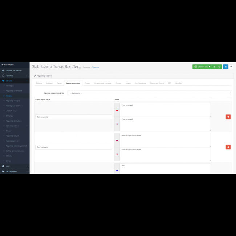The image size is (236, 236).
Task: Open 'Группа характеристик' select dropdown
Action: point(150,93)
